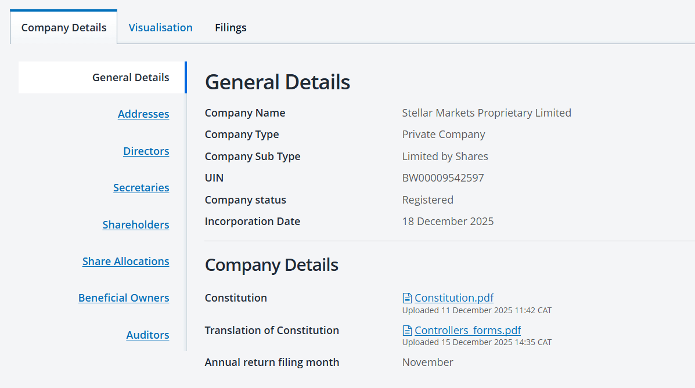Click the Uploaded 11 December 2025 timestamp
Screen dimensions: 695x388
[x=477, y=310]
